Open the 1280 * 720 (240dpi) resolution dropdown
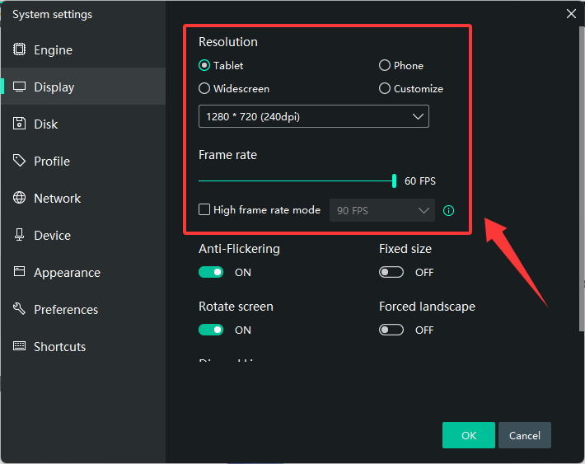Screen dimensions: 585x464 pos(313,116)
